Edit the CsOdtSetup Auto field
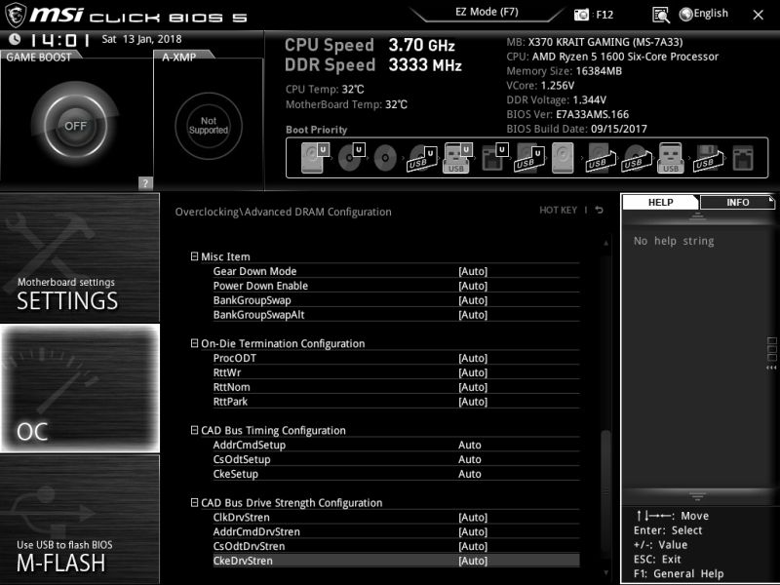 [x=470, y=459]
